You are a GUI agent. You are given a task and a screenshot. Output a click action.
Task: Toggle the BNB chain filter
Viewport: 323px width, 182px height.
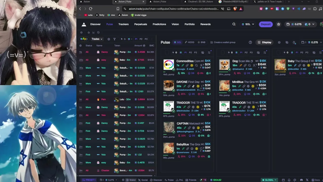(x=201, y=42)
